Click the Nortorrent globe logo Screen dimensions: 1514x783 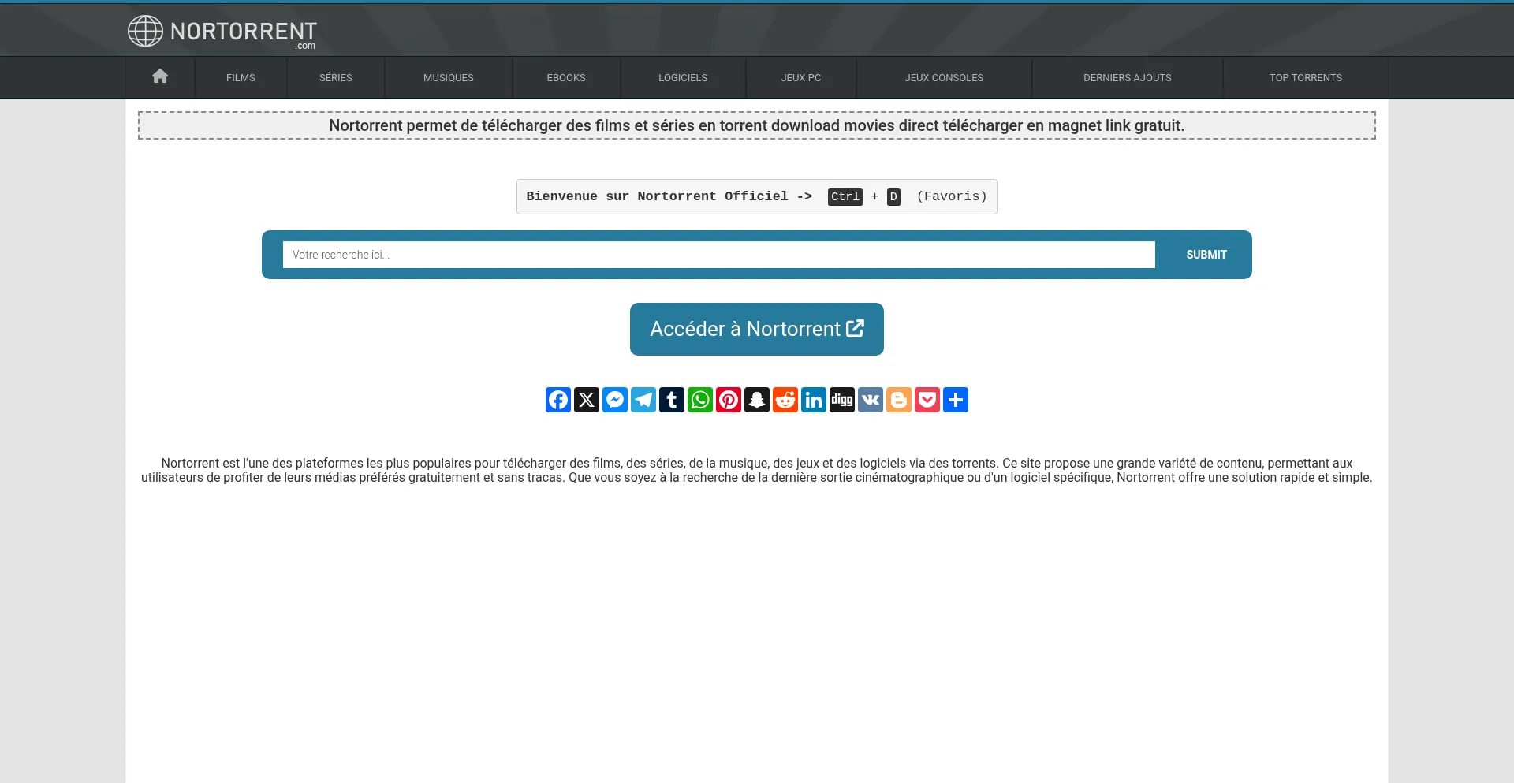(145, 31)
